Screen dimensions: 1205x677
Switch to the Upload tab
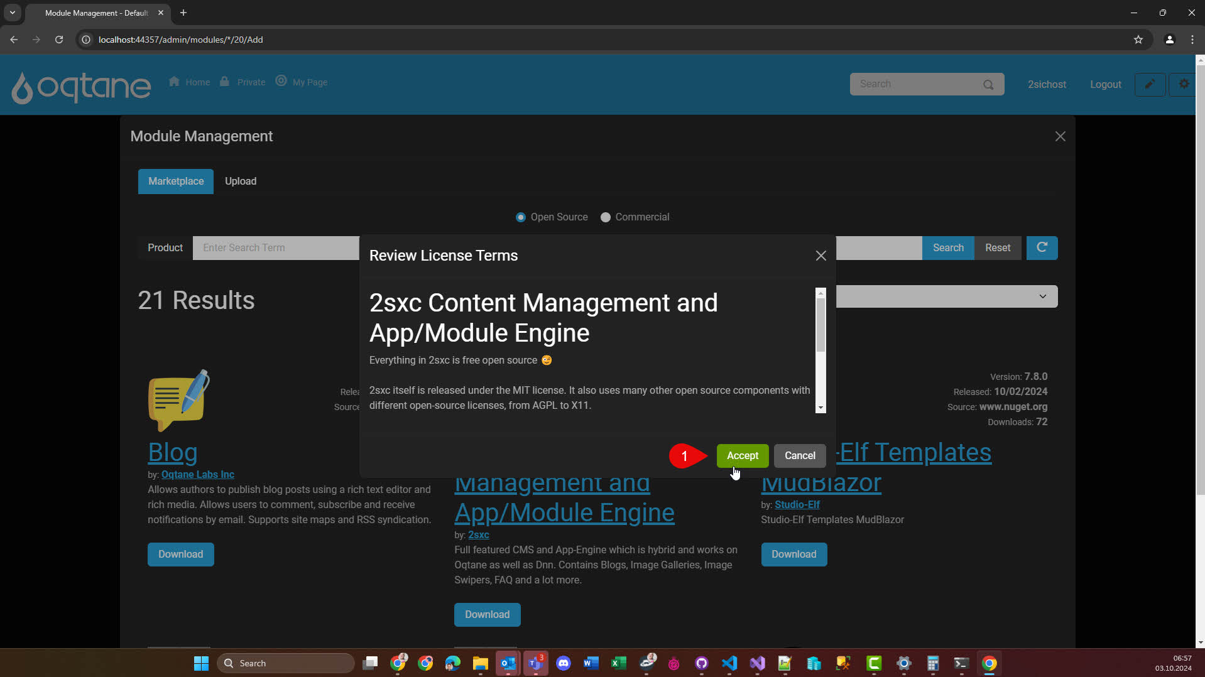tap(241, 181)
